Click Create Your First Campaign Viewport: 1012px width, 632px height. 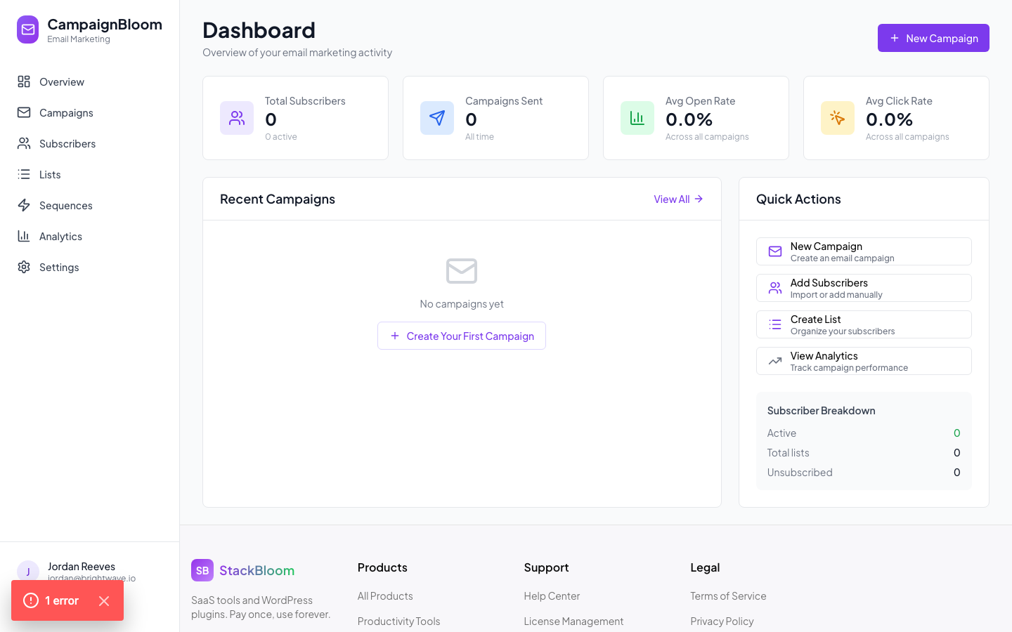(462, 336)
